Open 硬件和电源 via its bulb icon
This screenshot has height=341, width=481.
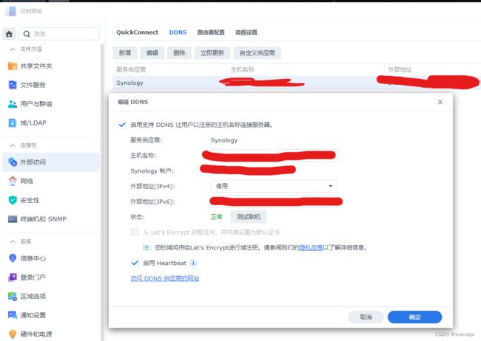(x=13, y=334)
